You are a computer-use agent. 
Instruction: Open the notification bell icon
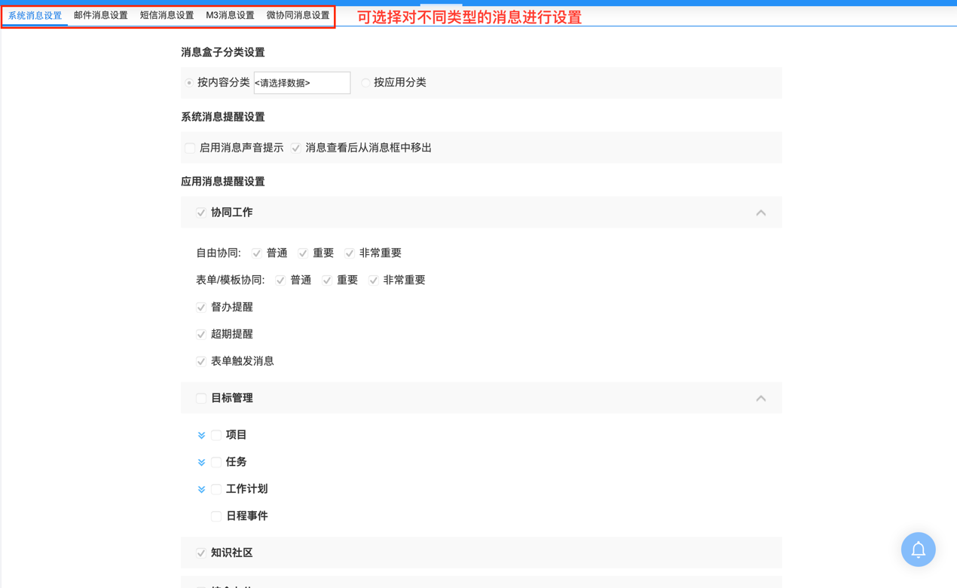[918, 550]
